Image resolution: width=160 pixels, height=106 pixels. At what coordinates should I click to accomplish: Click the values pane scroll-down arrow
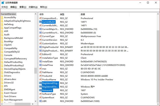click(158, 104)
